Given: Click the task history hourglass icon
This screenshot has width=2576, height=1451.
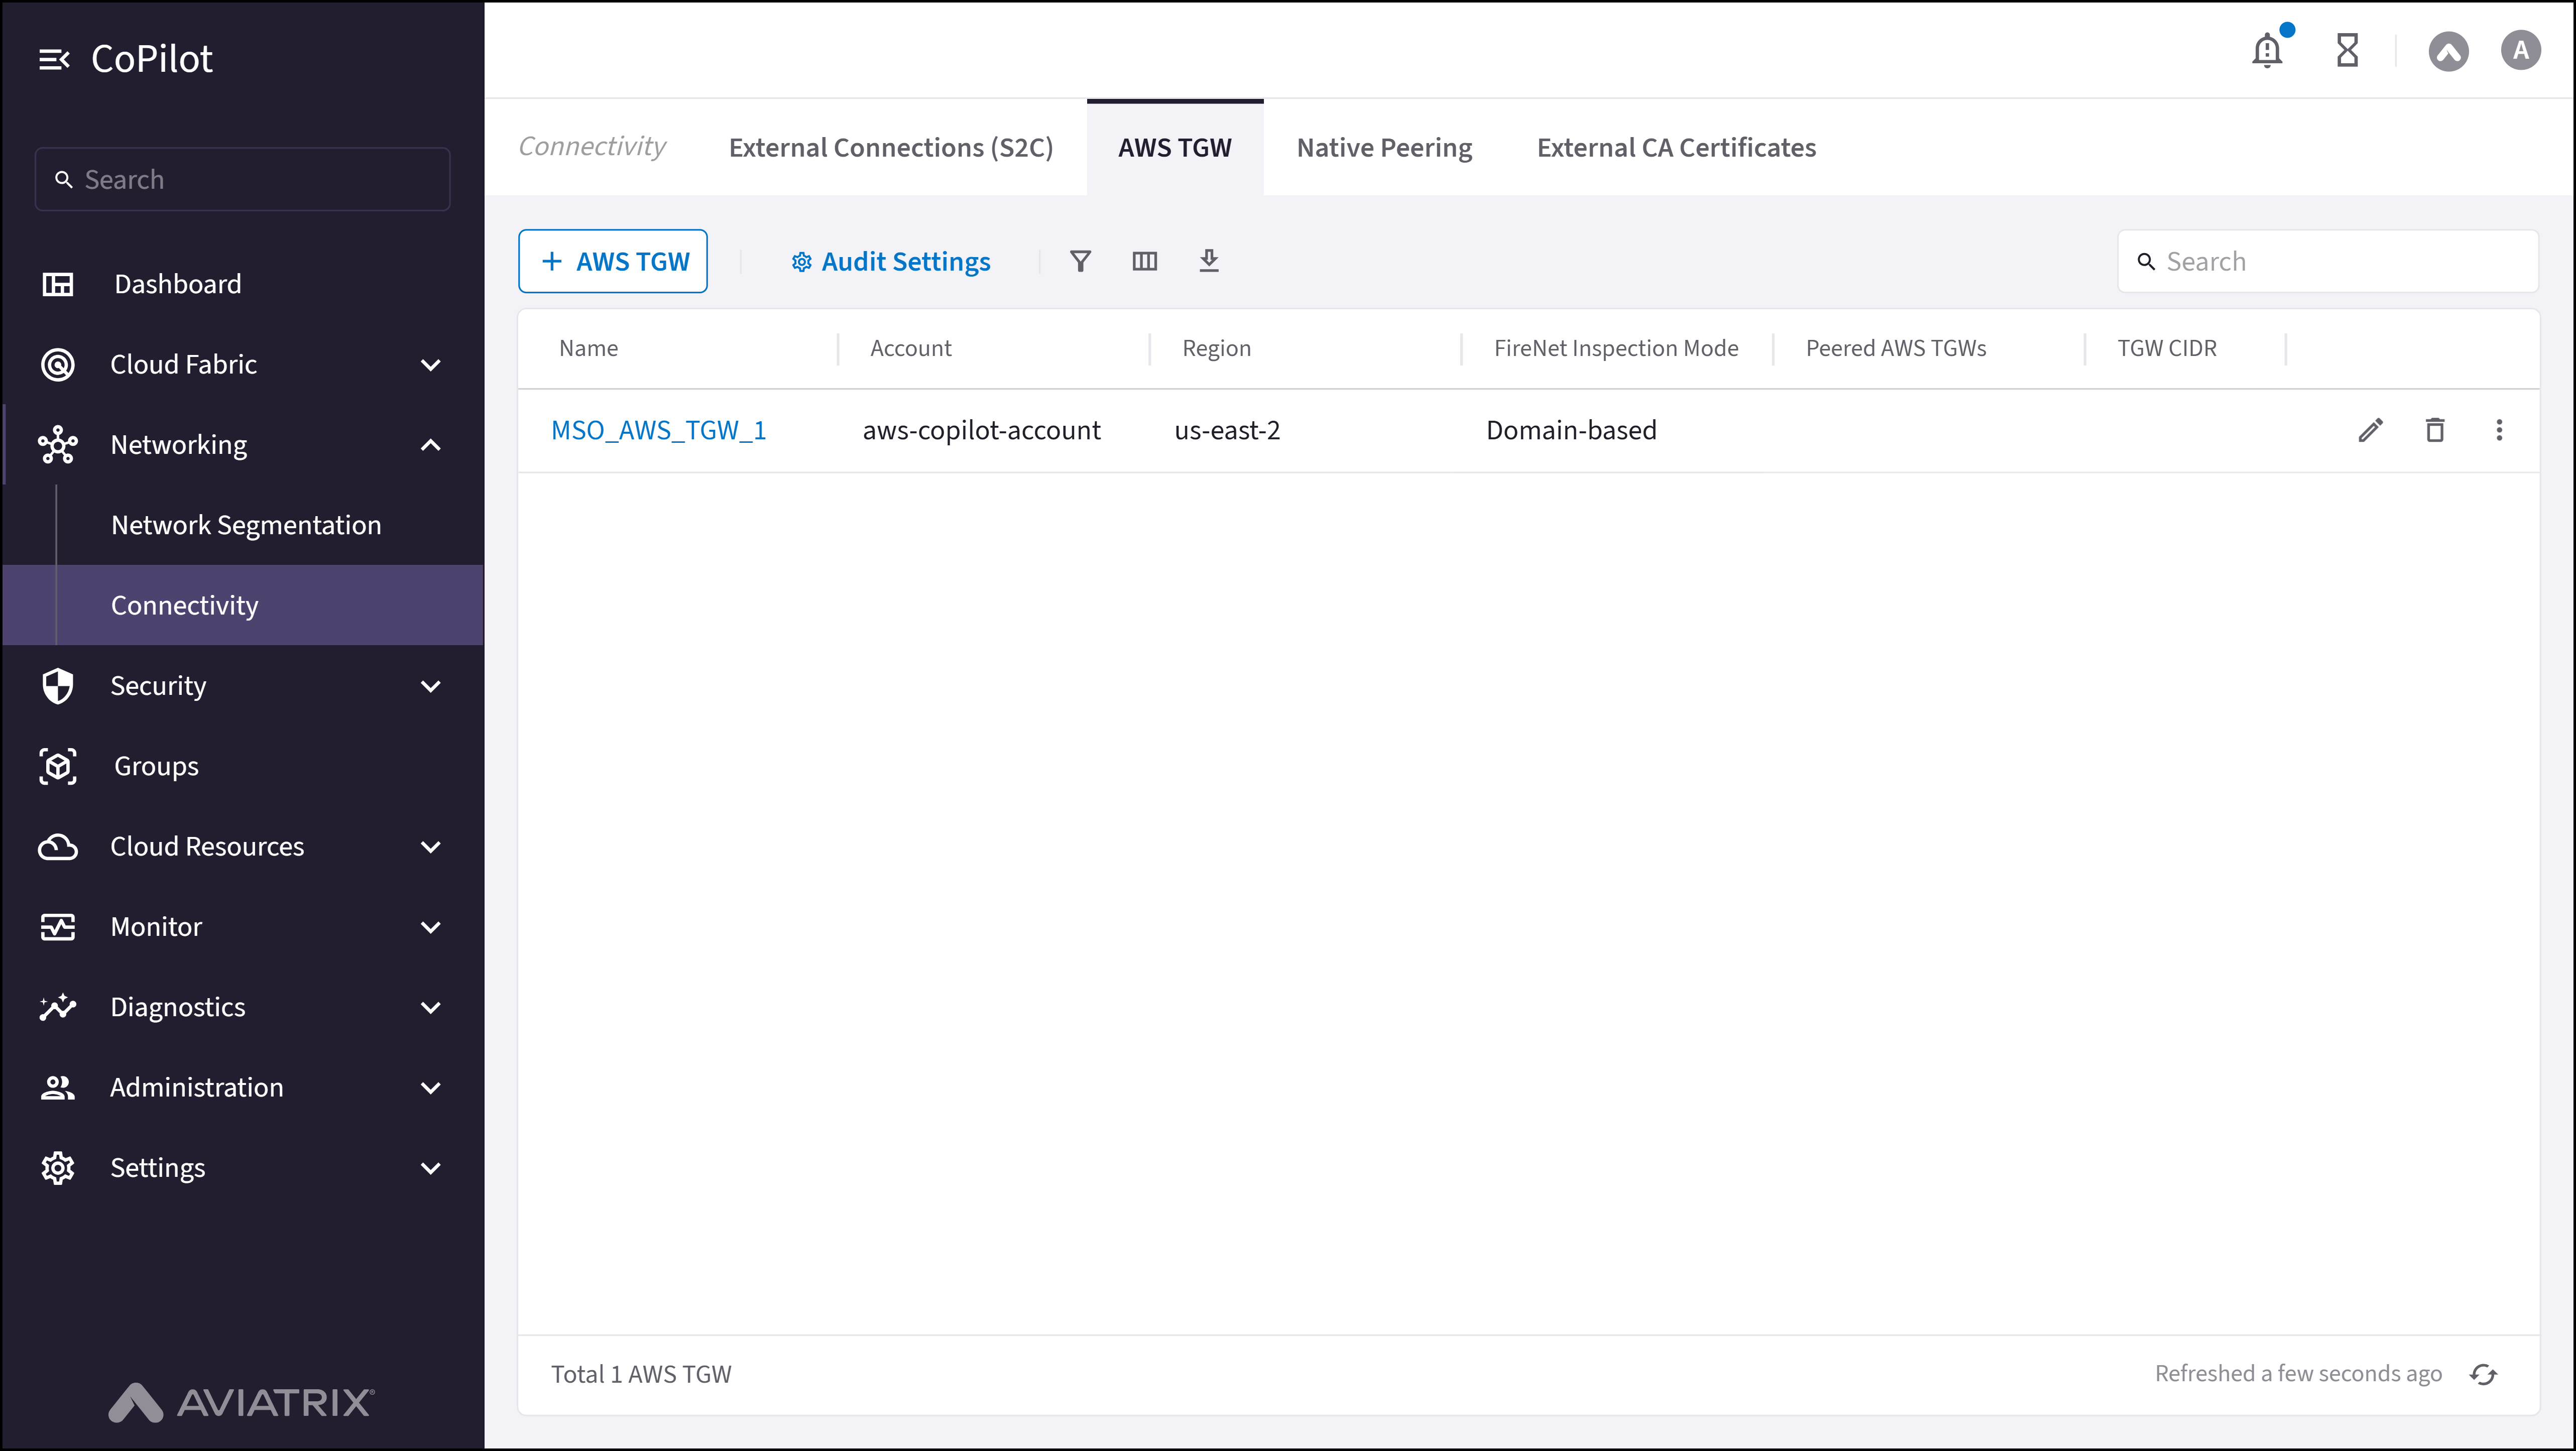Looking at the screenshot, I should click(2347, 50).
